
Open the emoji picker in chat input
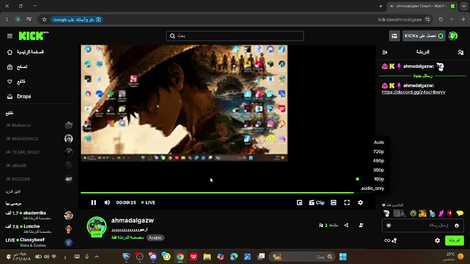tap(457, 225)
